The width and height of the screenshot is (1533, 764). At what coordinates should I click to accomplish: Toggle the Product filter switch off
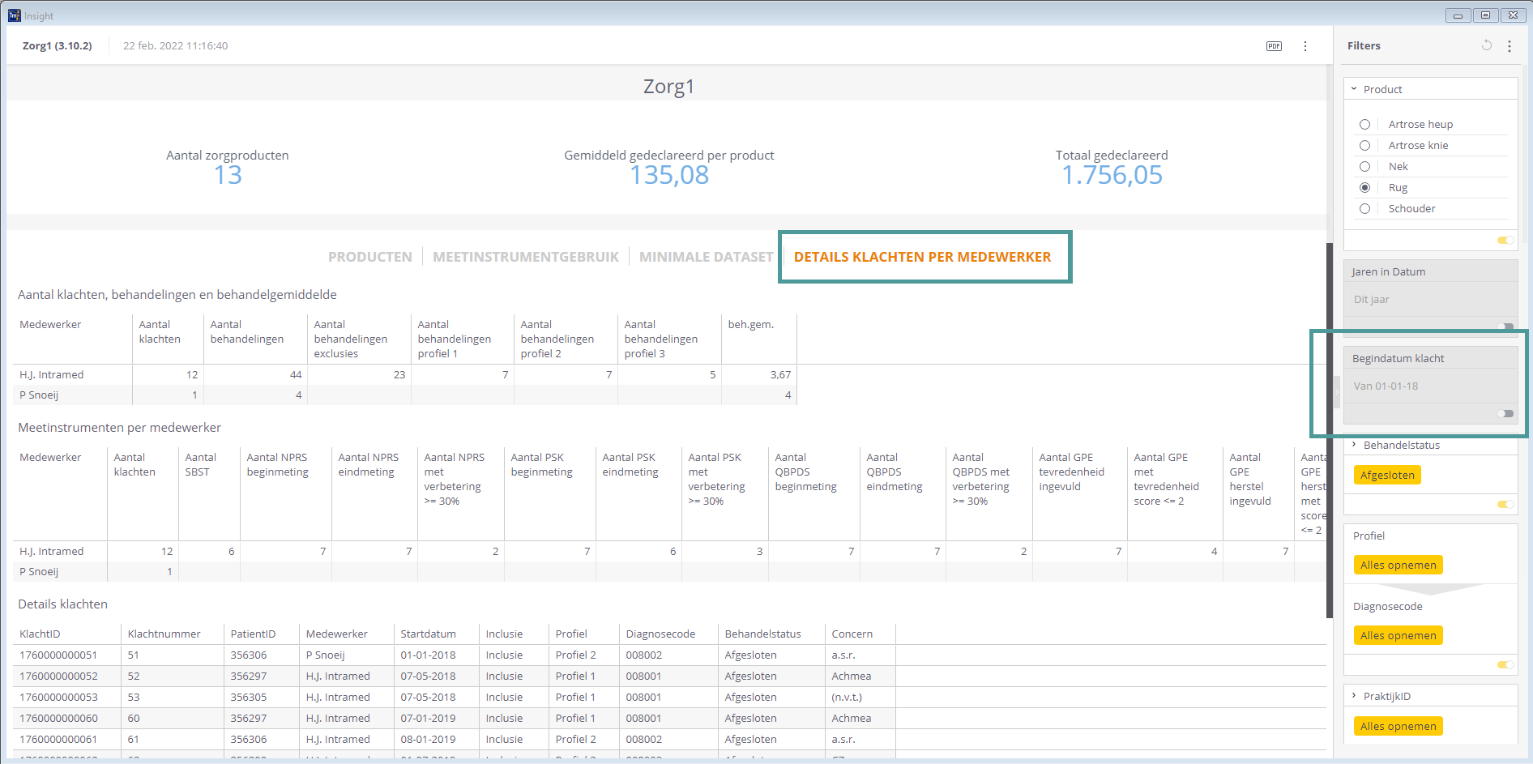click(1505, 240)
